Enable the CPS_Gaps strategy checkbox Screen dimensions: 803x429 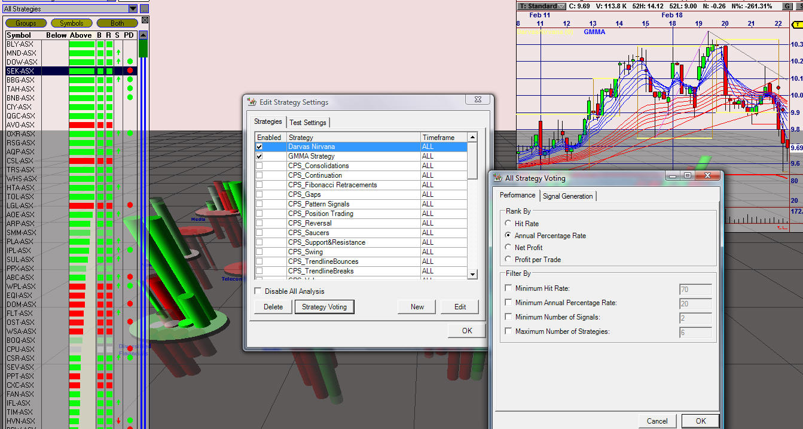tap(259, 194)
